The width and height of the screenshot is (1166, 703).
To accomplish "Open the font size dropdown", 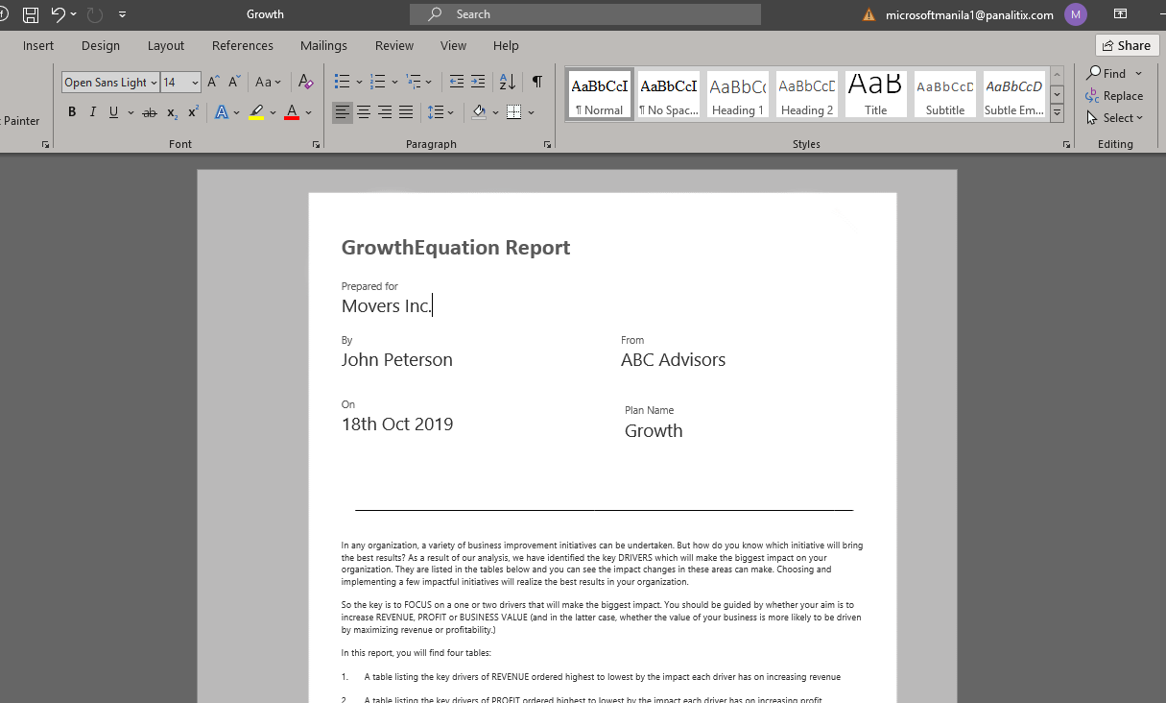I will [195, 83].
